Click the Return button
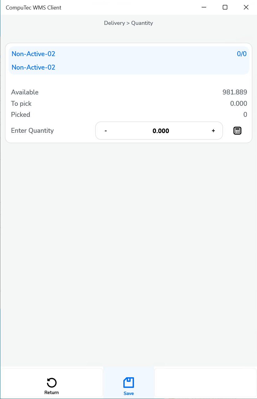This screenshot has width=257, height=399. click(51, 386)
